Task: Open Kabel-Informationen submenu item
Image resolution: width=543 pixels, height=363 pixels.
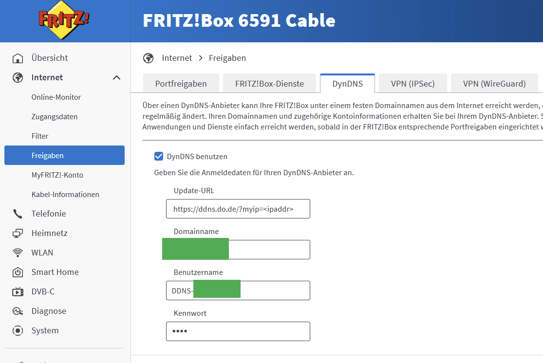Action: [64, 195]
